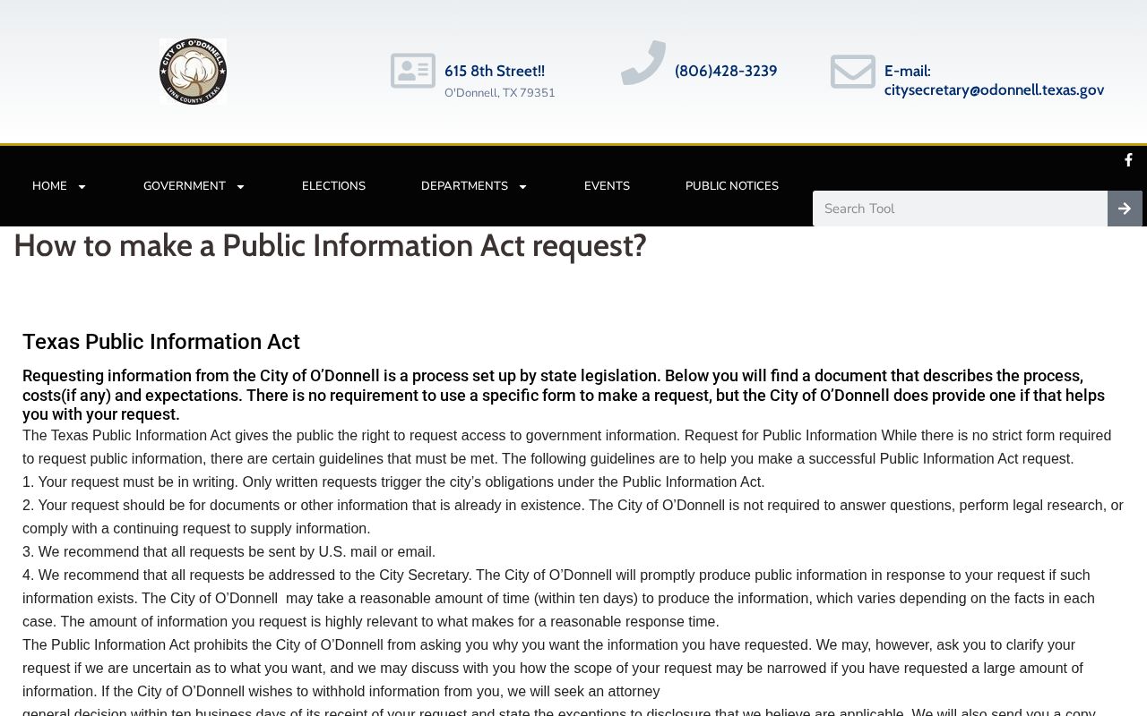Click guideline 1 'Your request must be in writing'
Screen dimensions: 1147x716
393,482
